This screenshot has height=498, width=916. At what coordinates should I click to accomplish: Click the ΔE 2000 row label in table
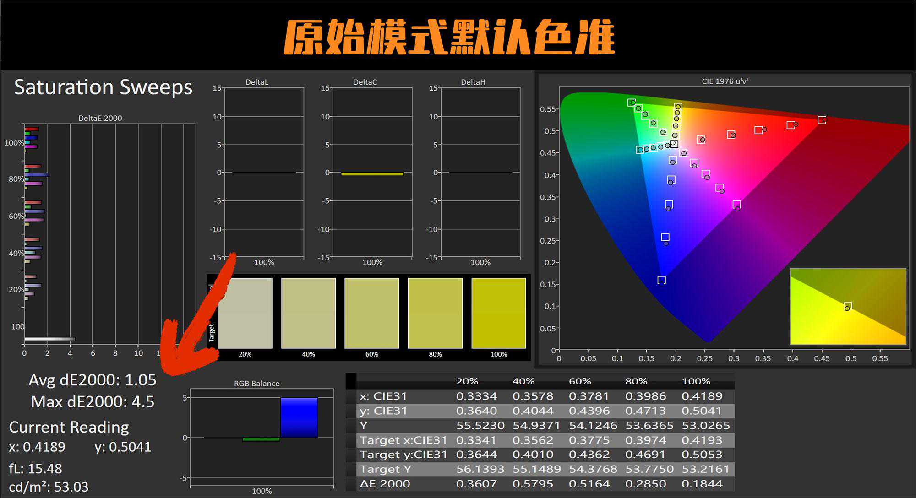point(385,484)
